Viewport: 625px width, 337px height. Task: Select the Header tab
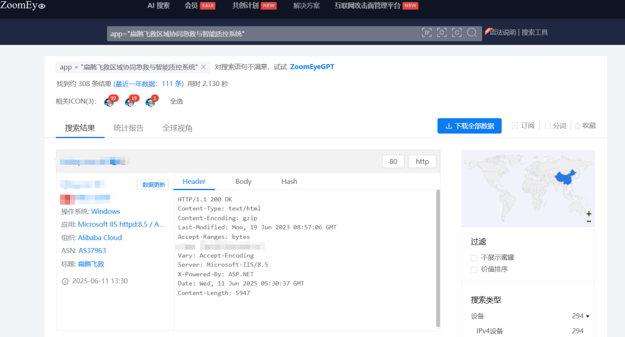click(194, 182)
